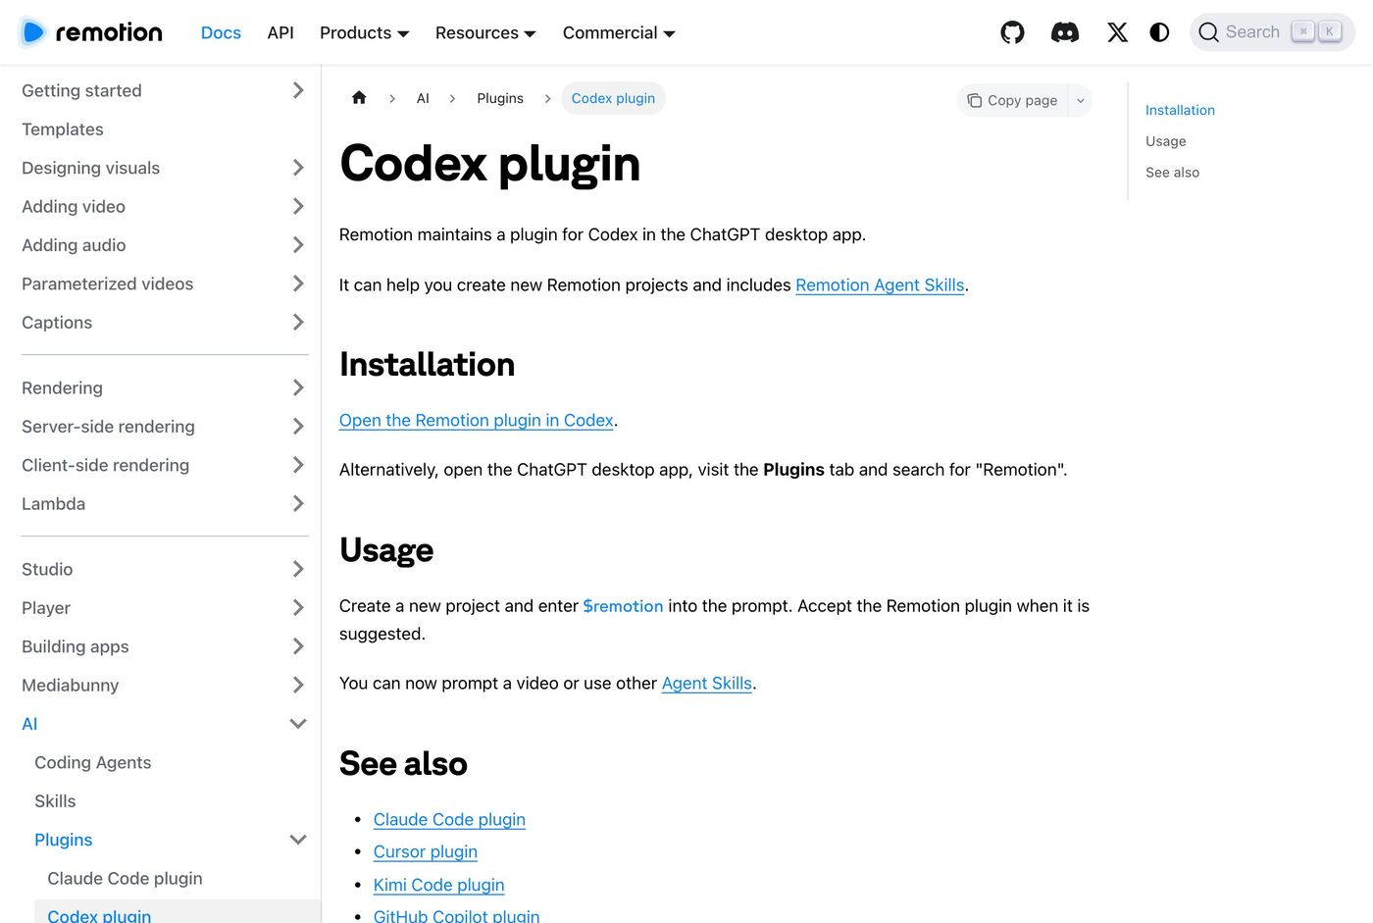Click Open the Remotion plugin in Codex link

(477, 421)
